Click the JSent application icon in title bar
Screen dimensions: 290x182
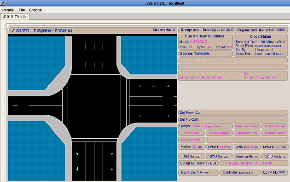[3, 3]
